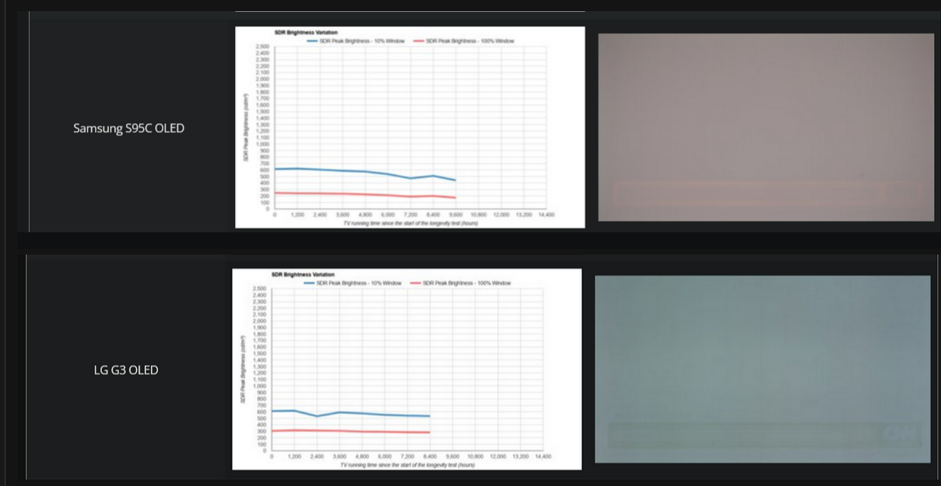Click SDR Brightness Variation title in Samsung chart

[x=306, y=33]
